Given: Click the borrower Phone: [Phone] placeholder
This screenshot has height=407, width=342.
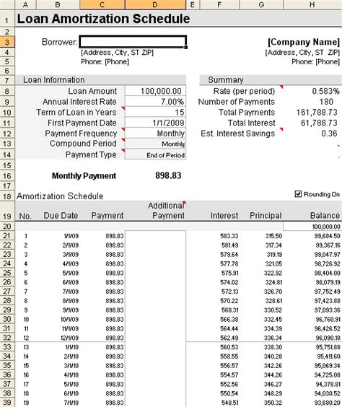Looking at the screenshot, I should point(105,61).
